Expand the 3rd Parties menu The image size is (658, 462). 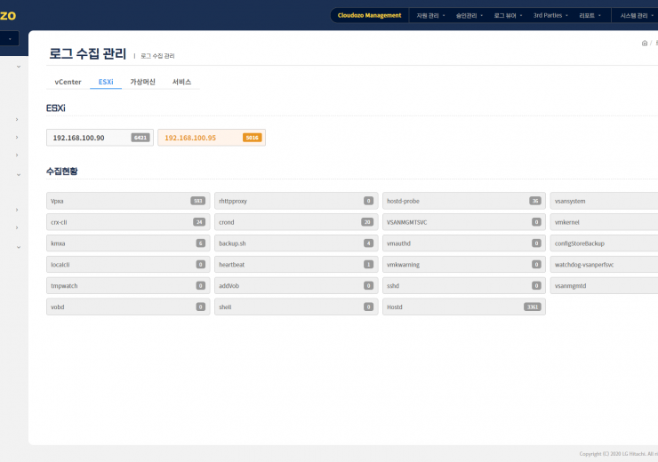[x=550, y=15]
